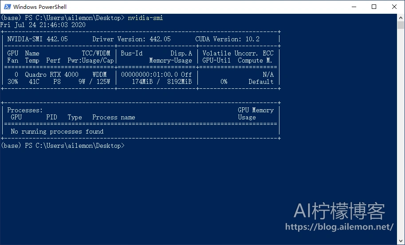The width and height of the screenshot is (405, 245).
Task: Click the 'Volatile Uncorr. ECC' header
Action: [238, 53]
